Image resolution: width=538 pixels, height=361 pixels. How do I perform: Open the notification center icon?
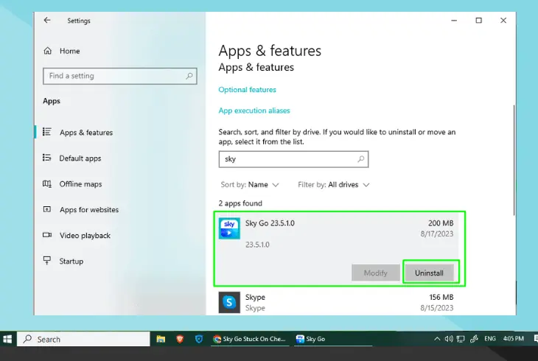[536, 339]
